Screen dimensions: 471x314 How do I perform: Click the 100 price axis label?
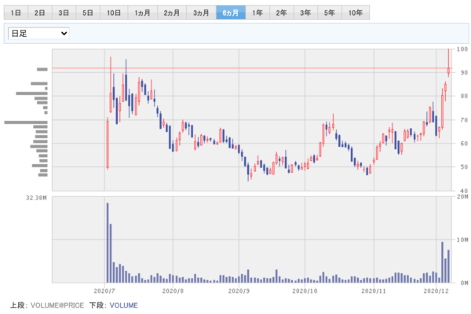pos(462,49)
